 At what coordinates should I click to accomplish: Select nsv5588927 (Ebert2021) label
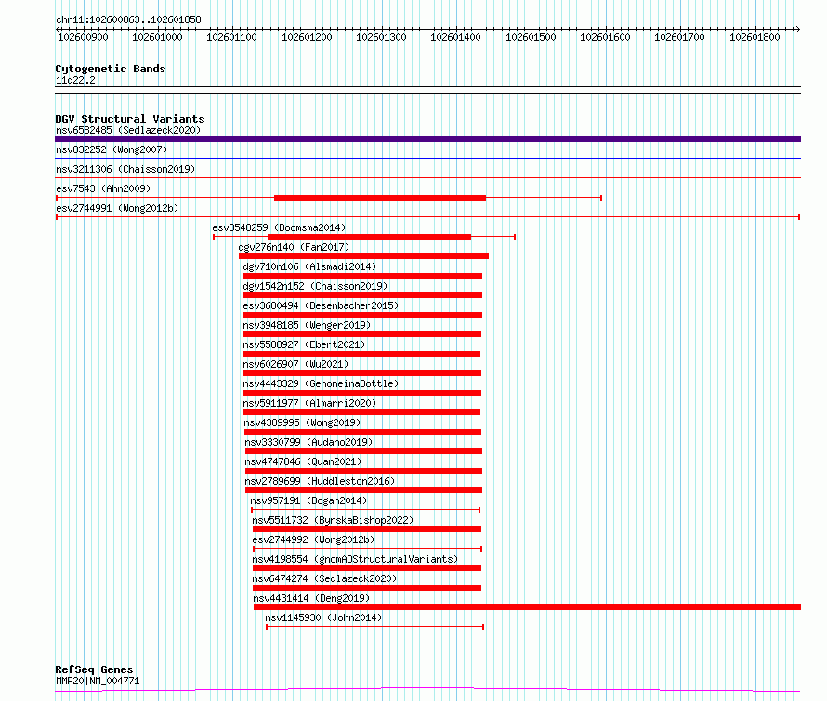click(304, 344)
